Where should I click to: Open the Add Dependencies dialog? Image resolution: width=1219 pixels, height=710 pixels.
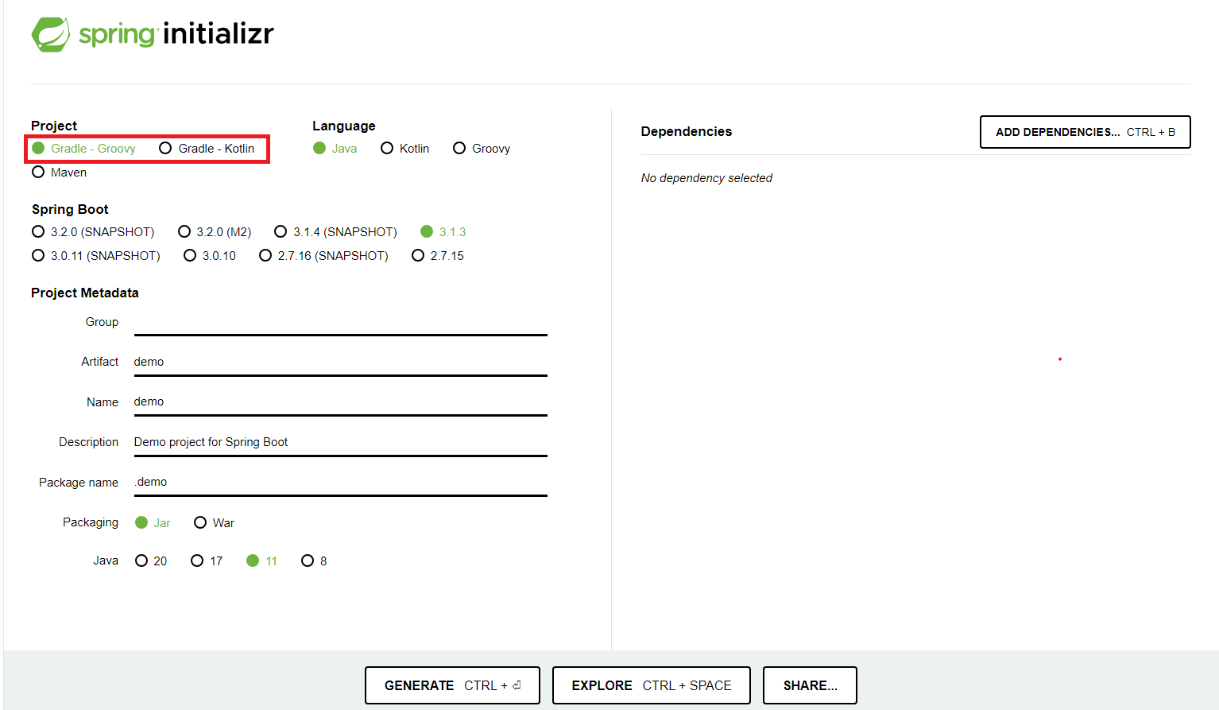click(x=1085, y=132)
